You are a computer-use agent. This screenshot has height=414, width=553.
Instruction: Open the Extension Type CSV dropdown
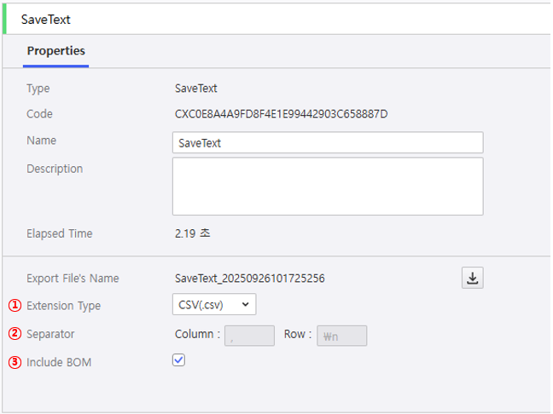[213, 304]
